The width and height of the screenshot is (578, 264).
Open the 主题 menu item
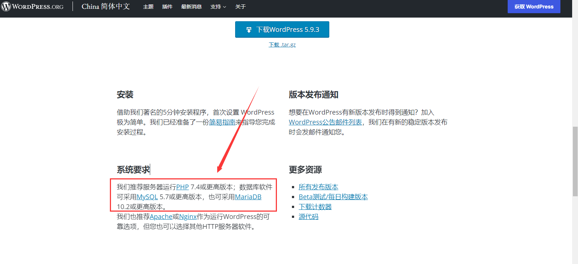(x=148, y=7)
